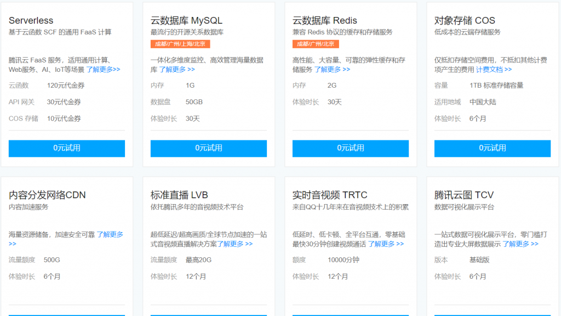
Task: Open 了解更多 >> link in 腾讯云图 TCV card
Action: (x=520, y=244)
